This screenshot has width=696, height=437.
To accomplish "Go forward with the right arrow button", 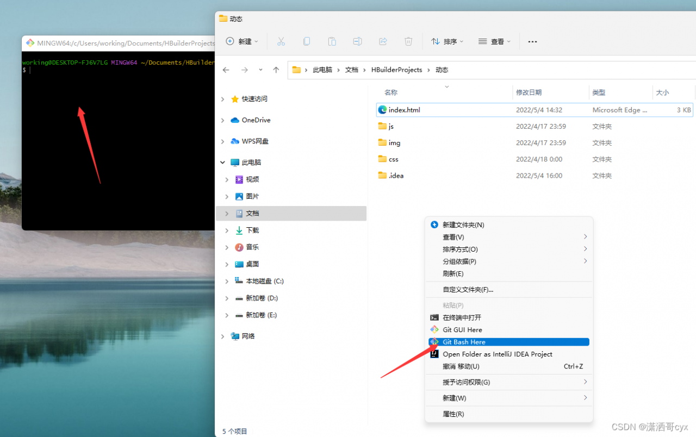I will (245, 70).
